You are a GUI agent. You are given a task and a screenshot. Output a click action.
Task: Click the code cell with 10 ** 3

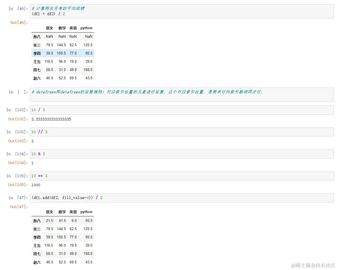point(182,176)
